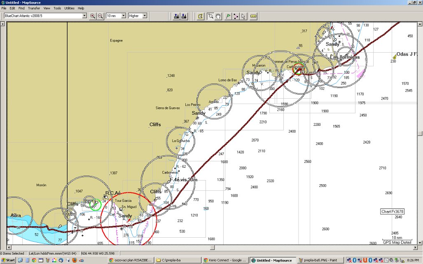Pick the Waypoint flag tool
423x264 pixels.
(228, 16)
